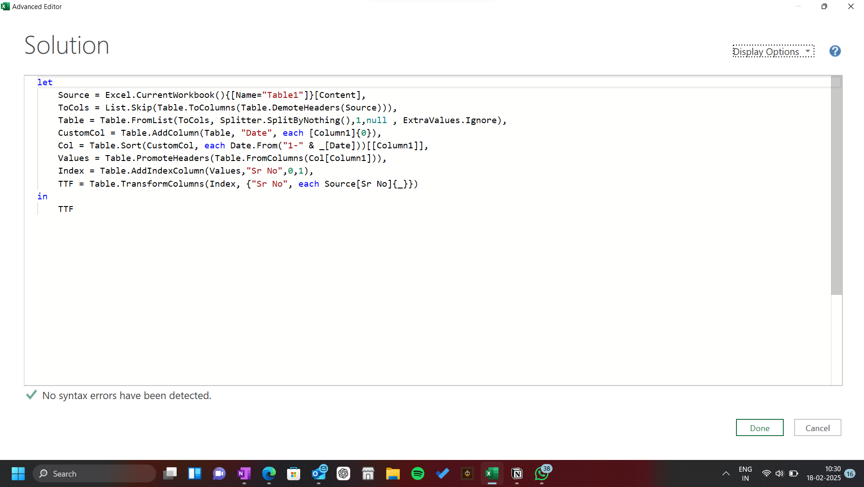Click the Done button

coord(759,428)
